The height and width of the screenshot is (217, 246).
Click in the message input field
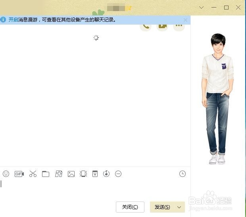pyautogui.click(x=95, y=189)
